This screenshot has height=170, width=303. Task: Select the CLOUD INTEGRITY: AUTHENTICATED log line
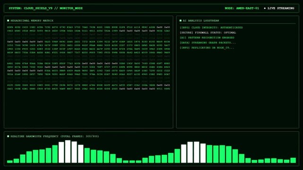click(x=211, y=27)
